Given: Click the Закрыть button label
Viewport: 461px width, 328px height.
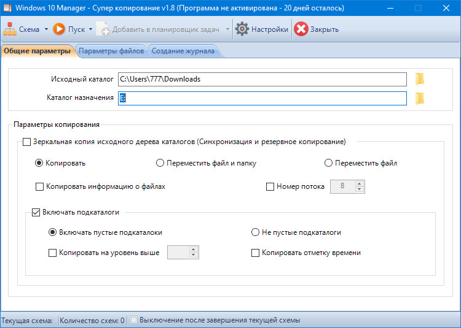Looking at the screenshot, I should [325, 29].
